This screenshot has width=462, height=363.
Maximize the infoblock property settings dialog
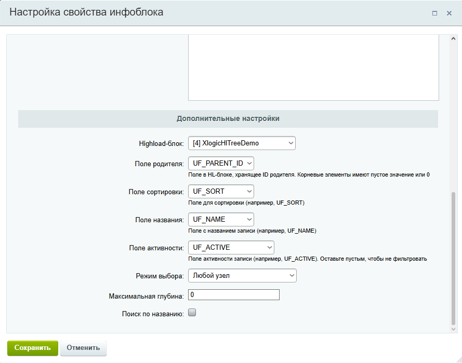[x=434, y=14]
